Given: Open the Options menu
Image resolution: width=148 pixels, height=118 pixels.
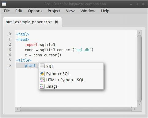Looking at the screenshot, I should click(35, 11).
